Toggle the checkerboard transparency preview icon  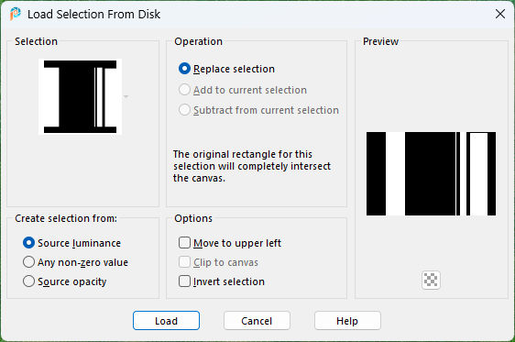pos(431,281)
